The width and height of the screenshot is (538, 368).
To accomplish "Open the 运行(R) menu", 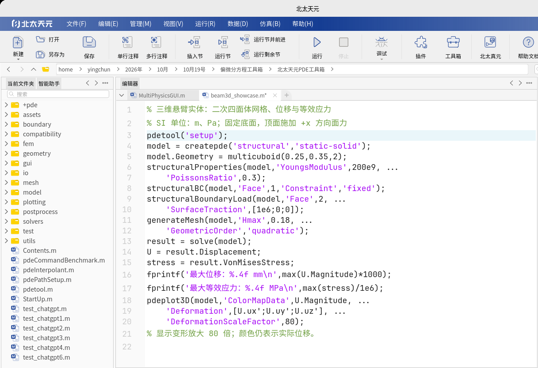I will click(x=205, y=24).
